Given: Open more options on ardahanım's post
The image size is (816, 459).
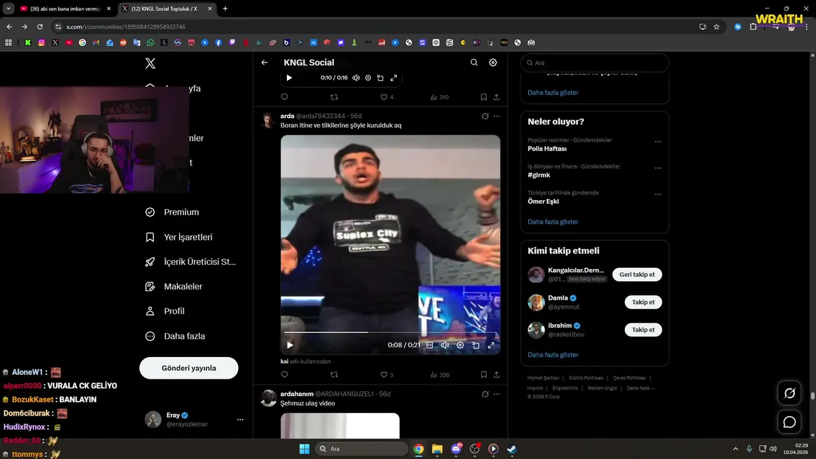Looking at the screenshot, I should pos(497,394).
